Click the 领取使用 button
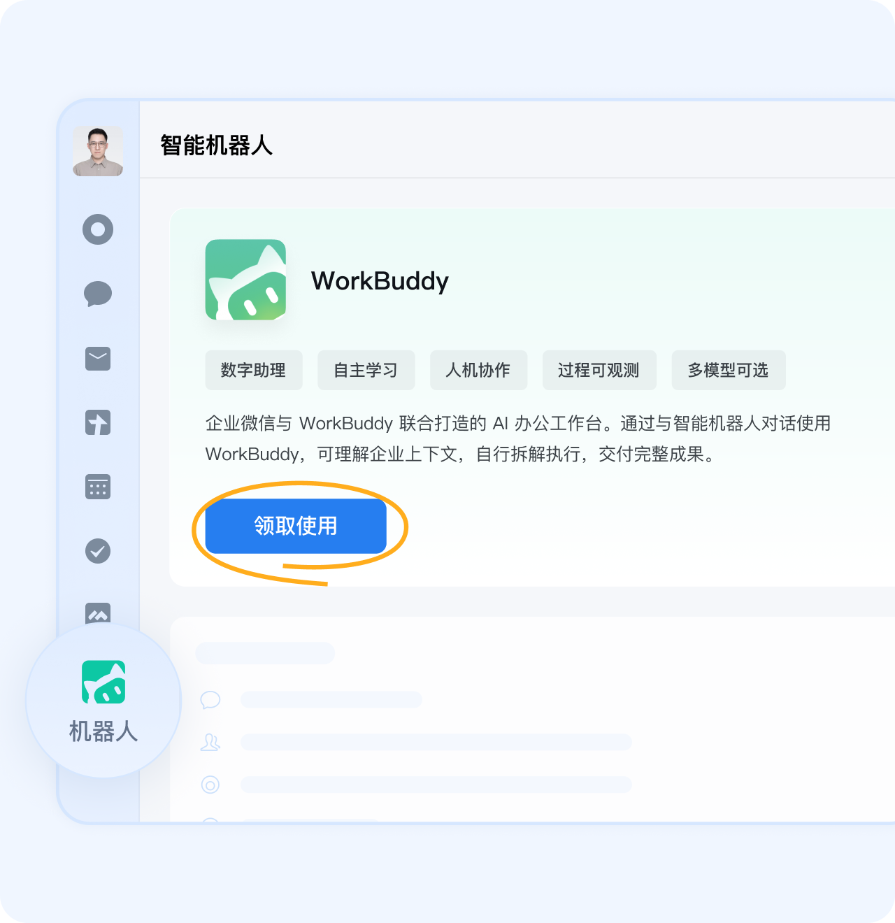 296,526
